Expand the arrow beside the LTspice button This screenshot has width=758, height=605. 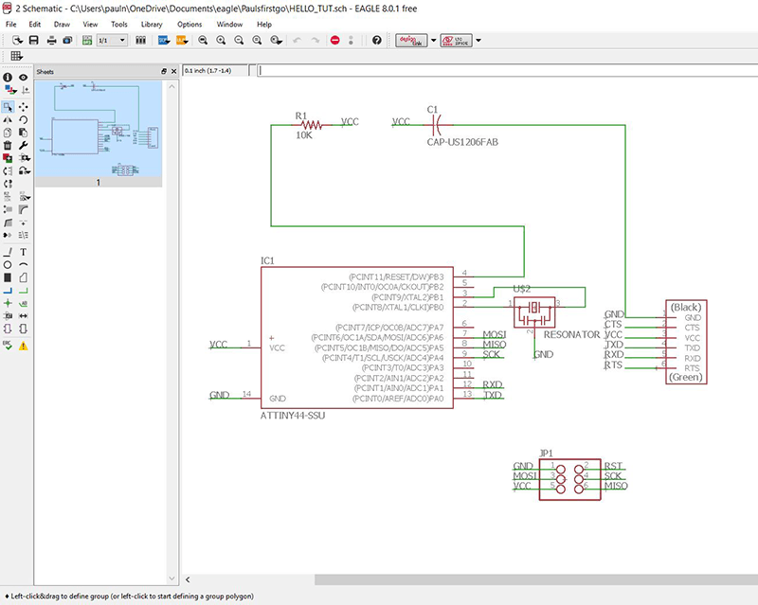tap(478, 40)
